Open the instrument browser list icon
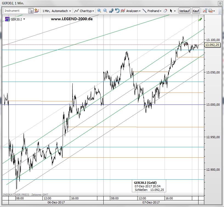The width and height of the screenshot is (224, 207). pos(31,11)
